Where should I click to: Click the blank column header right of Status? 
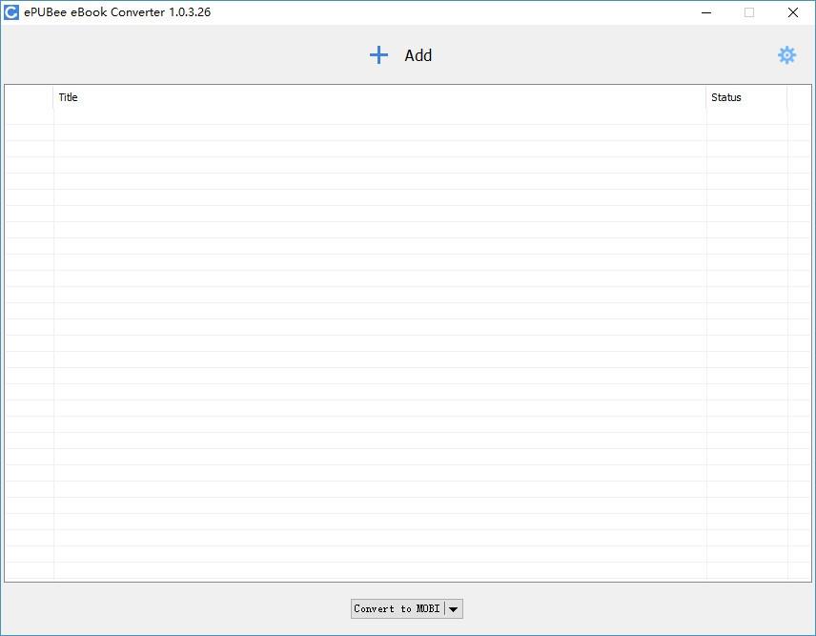pos(799,97)
